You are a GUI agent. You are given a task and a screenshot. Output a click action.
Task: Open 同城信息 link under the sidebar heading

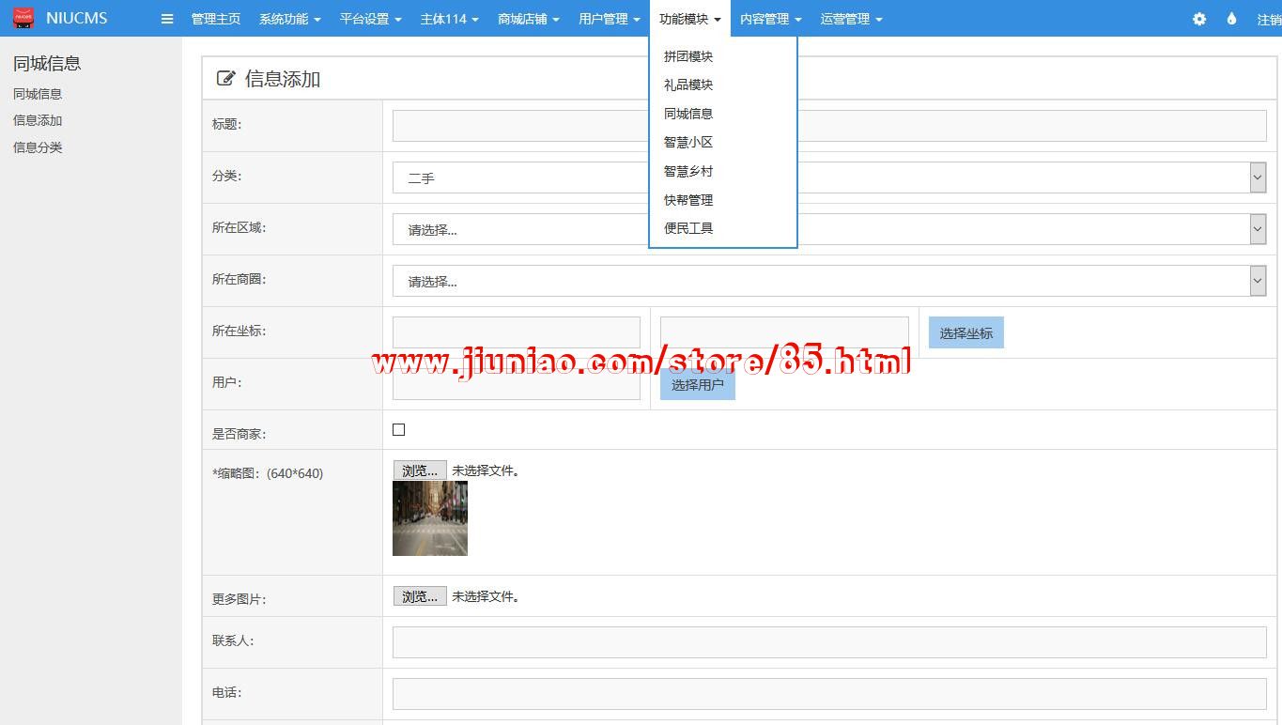click(38, 94)
